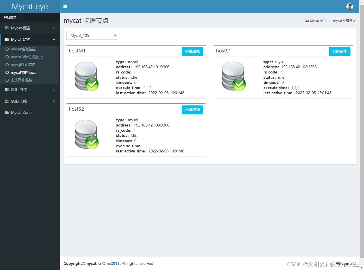This screenshot has width=364, height=270.
Task: Click the cloud icon beside Mycat Zone
Action: 7,112
